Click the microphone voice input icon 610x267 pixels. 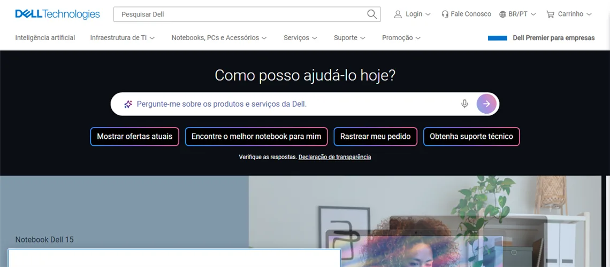(464, 104)
